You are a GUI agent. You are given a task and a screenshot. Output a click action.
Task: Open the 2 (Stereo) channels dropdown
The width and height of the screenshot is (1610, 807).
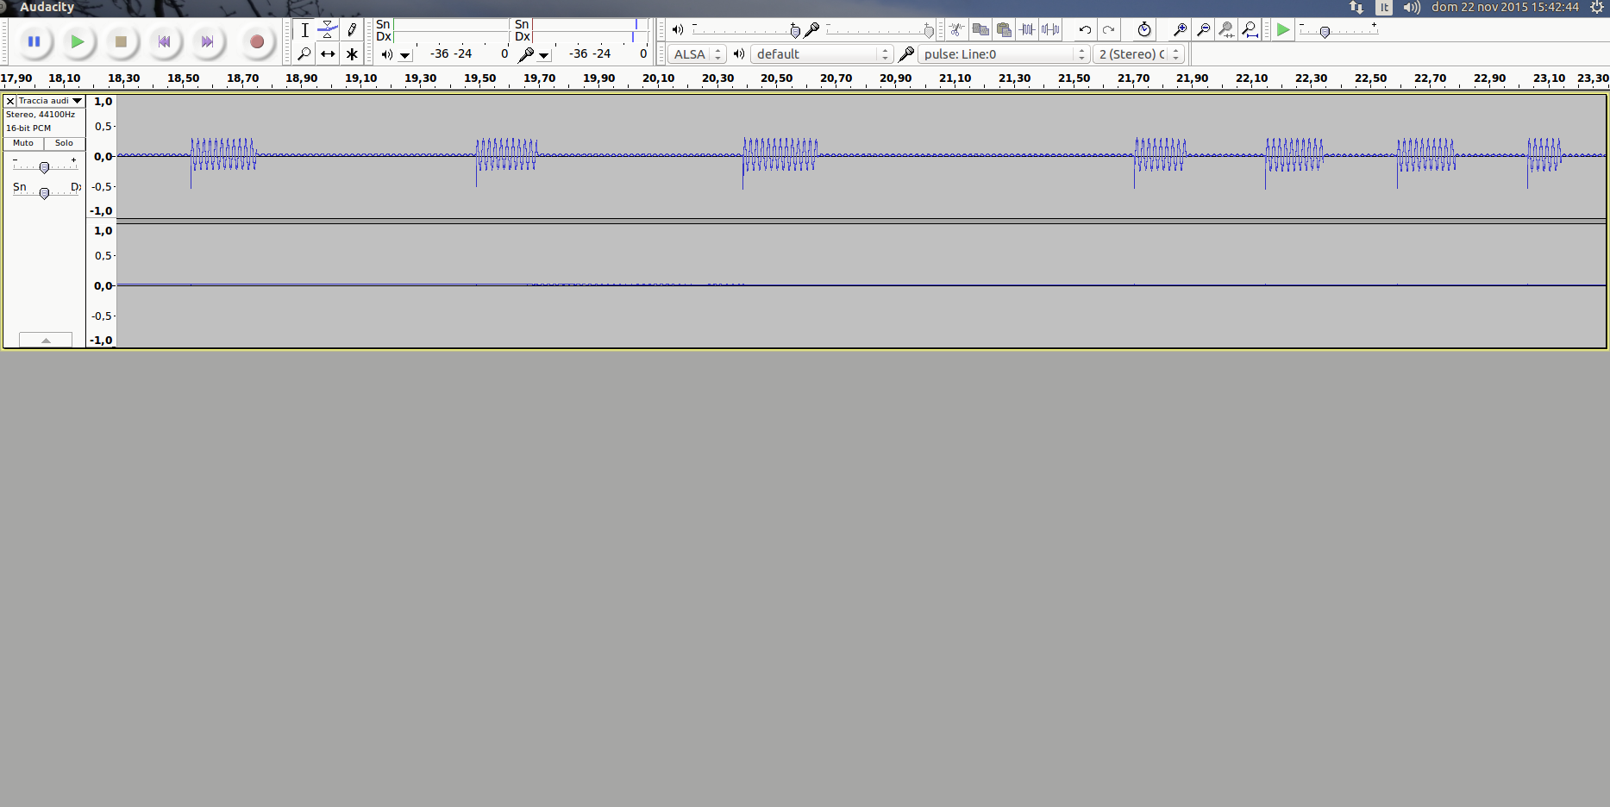1138,54
